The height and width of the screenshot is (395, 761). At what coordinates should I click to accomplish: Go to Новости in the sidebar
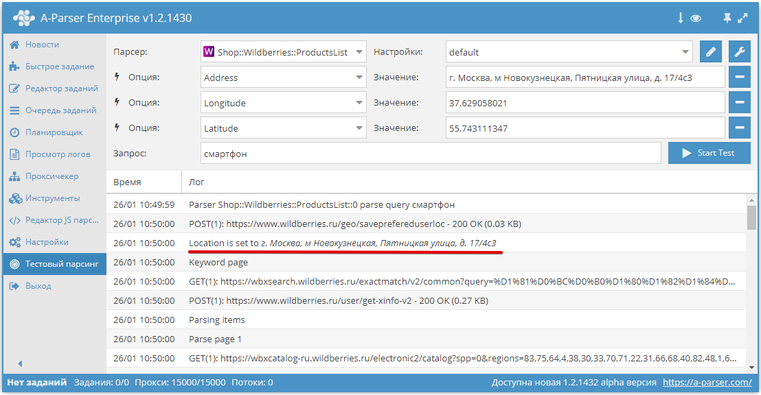pyautogui.click(x=42, y=45)
